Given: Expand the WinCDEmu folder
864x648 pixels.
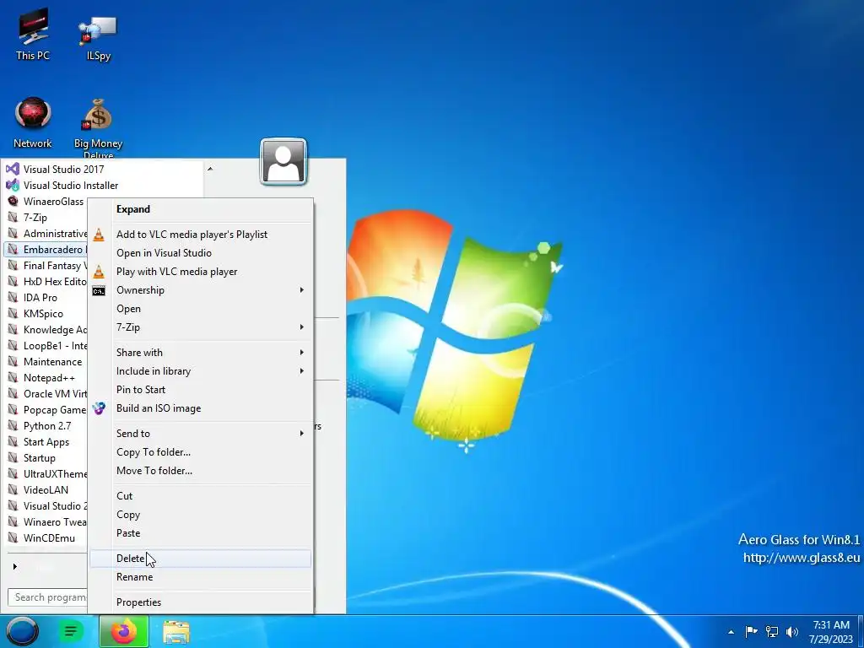Looking at the screenshot, I should point(40,537).
